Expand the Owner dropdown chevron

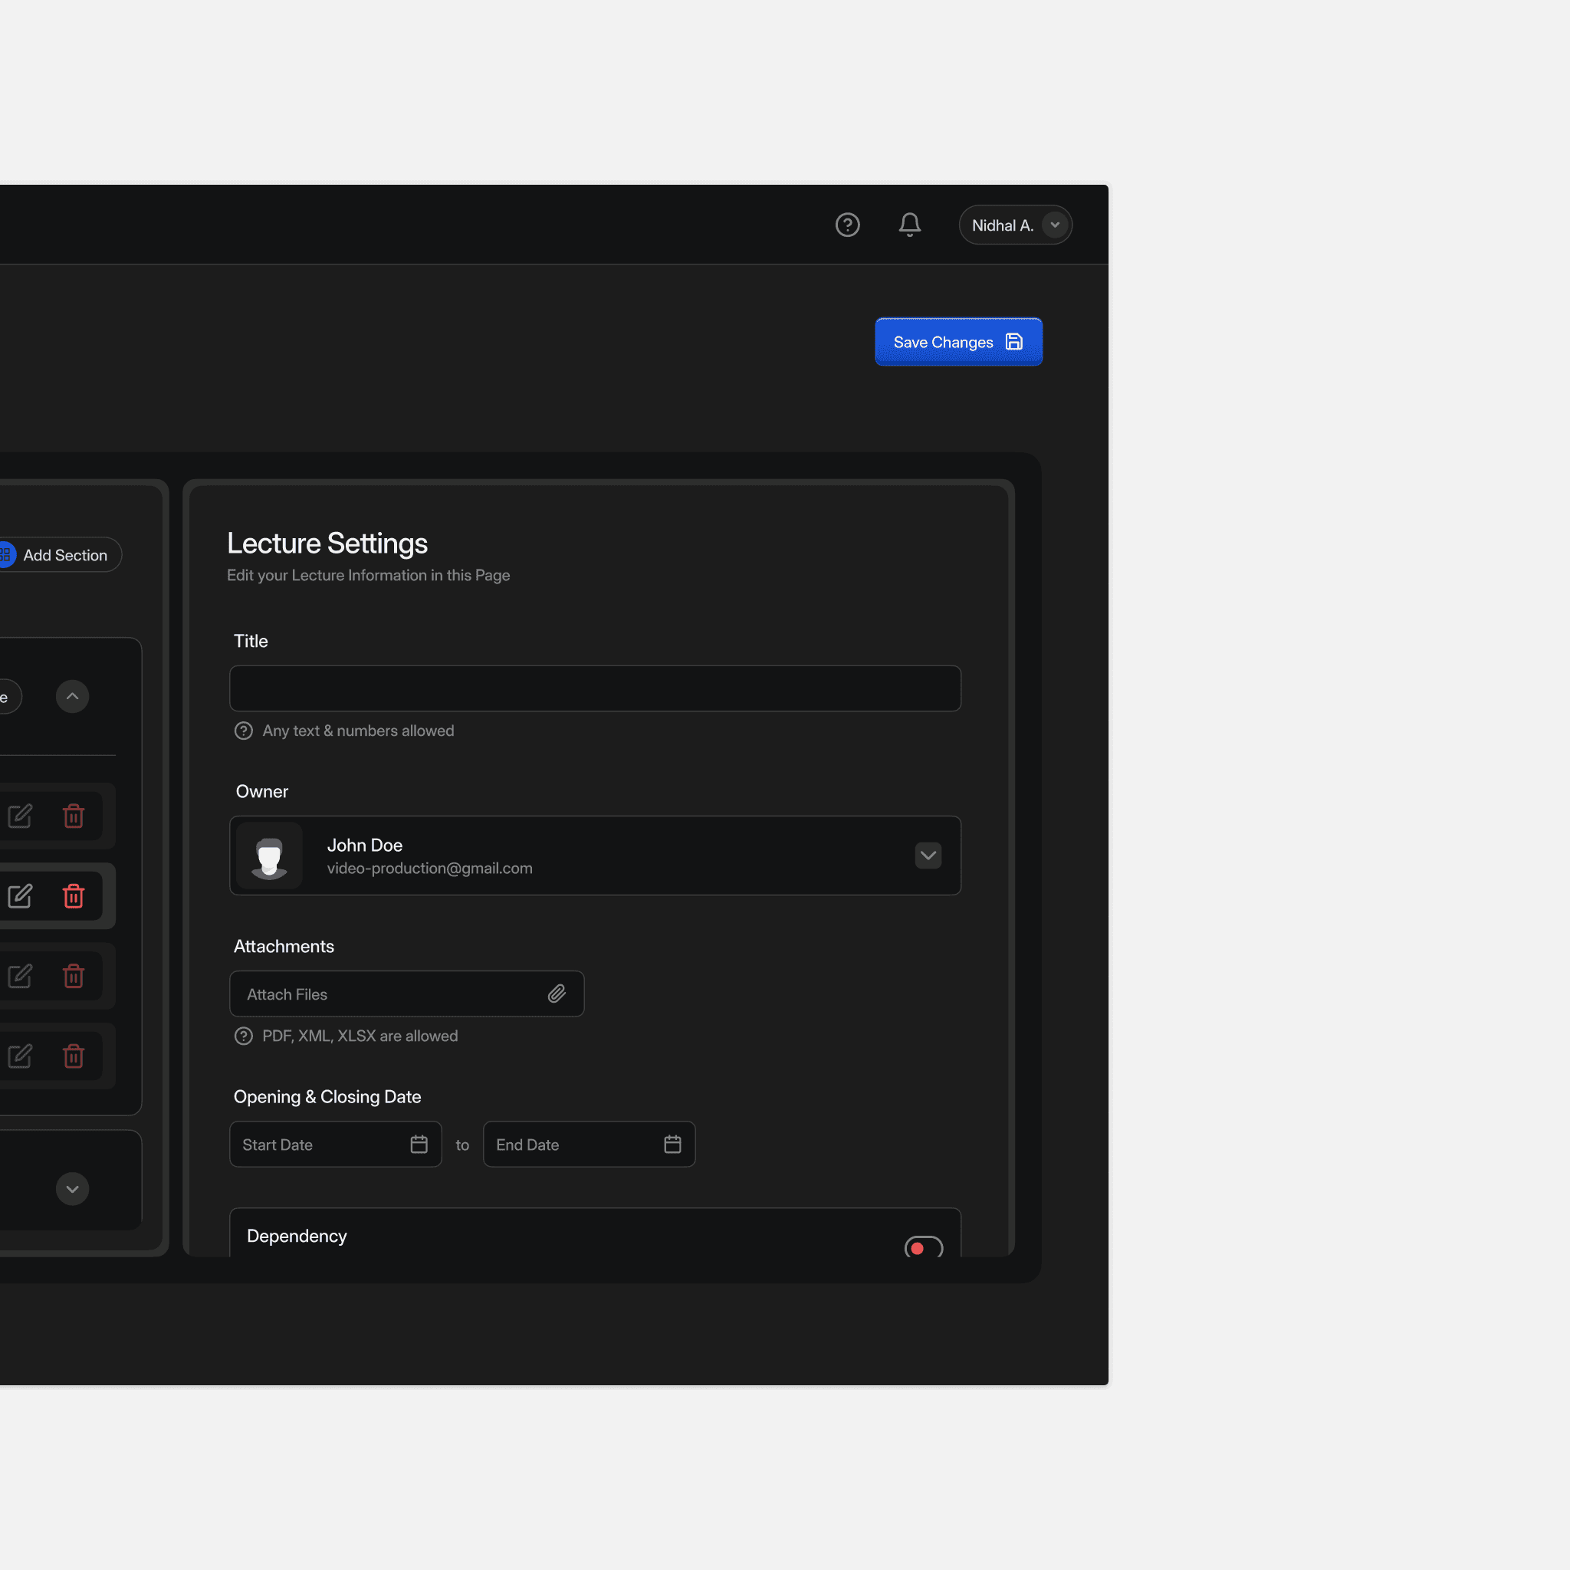(928, 856)
